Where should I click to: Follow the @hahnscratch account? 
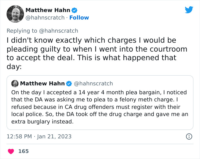(x=79, y=18)
